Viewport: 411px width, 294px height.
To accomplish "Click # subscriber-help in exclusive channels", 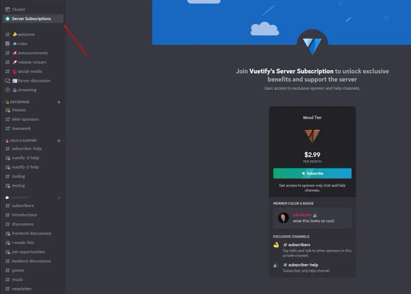I will (x=300, y=265).
